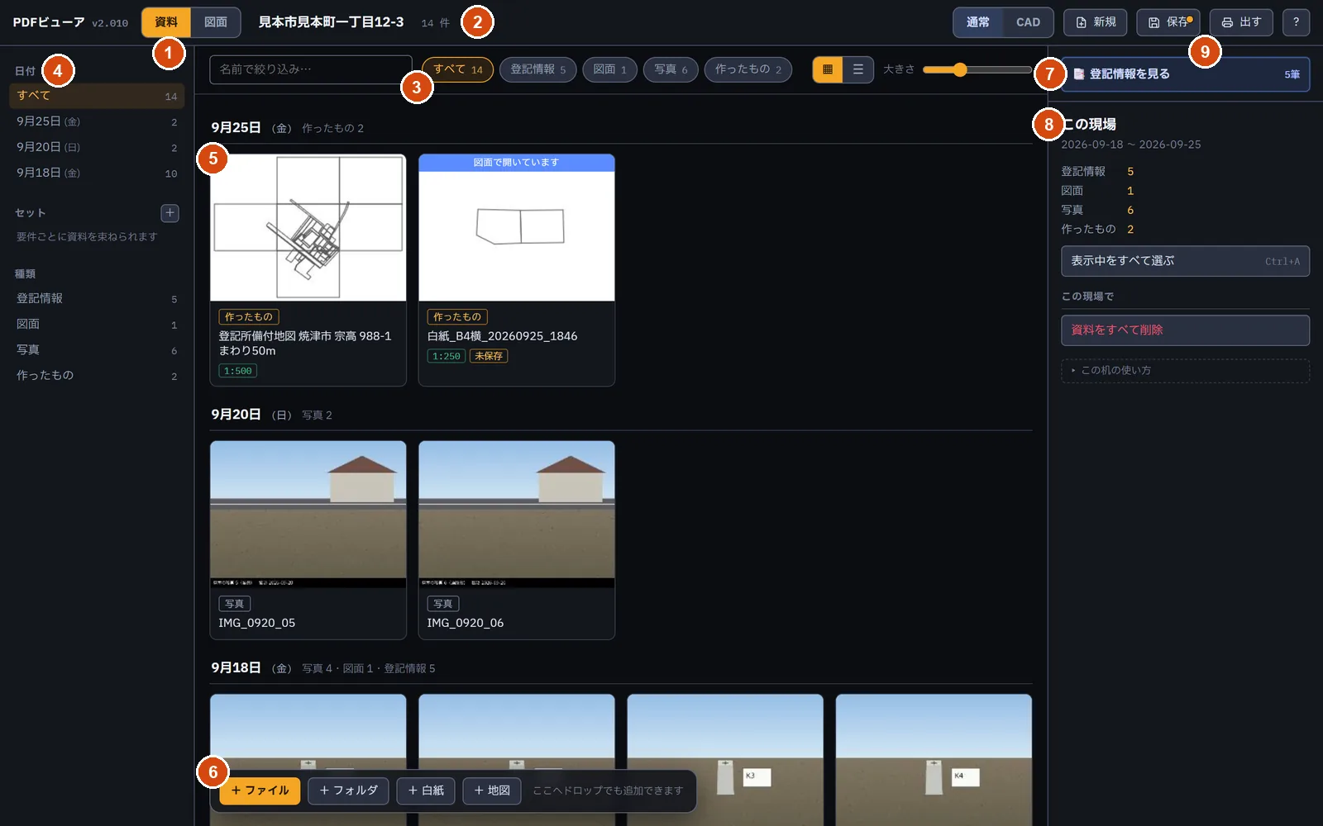The image size is (1323, 826).
Task: Add a new set with plus icon
Action: pyautogui.click(x=170, y=213)
